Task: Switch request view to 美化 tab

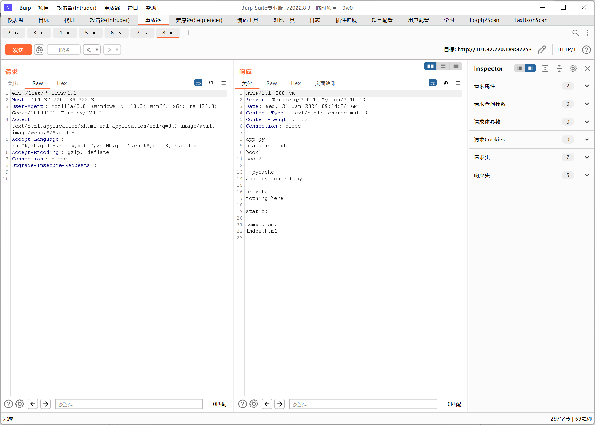Action: click(13, 83)
